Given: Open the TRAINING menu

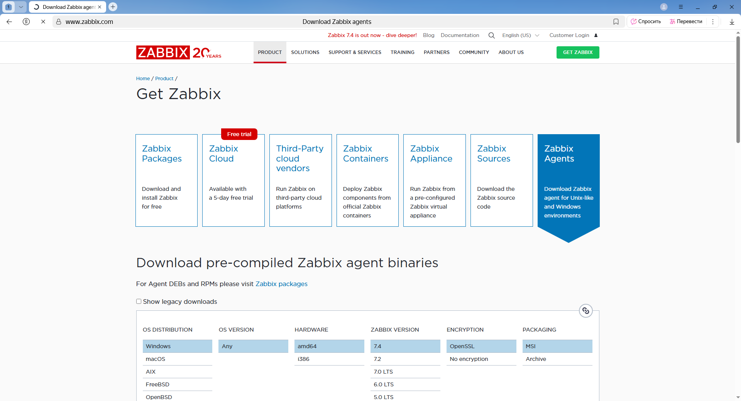Looking at the screenshot, I should 403,52.
